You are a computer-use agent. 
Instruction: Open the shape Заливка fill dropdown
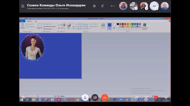pos(94,26)
